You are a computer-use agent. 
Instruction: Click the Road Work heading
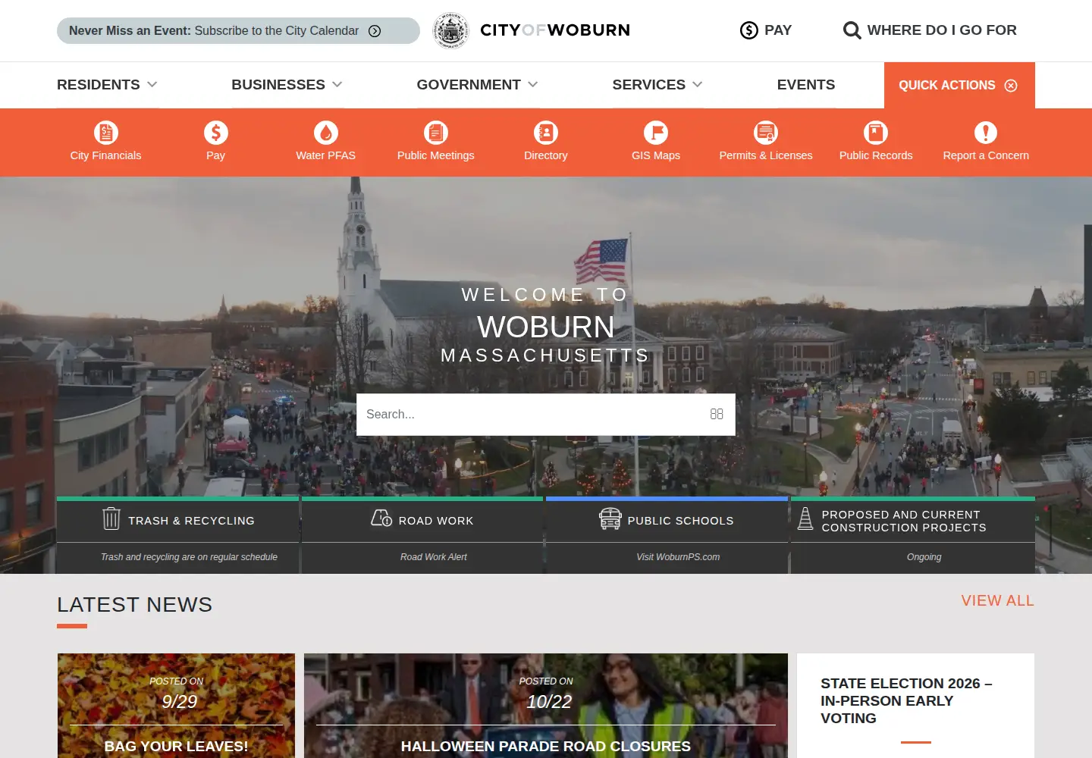tap(436, 521)
